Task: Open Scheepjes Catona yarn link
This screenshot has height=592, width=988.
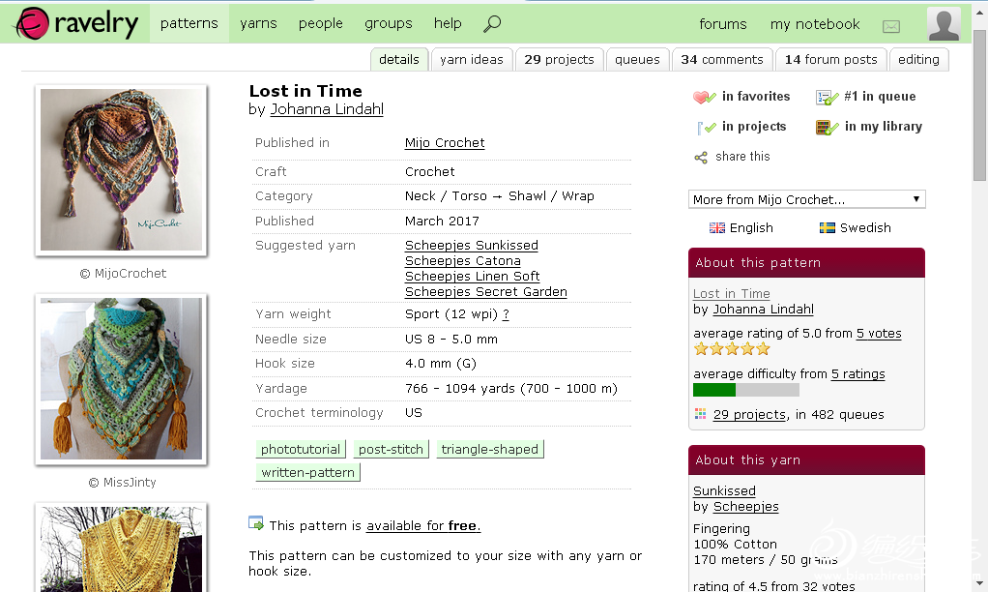Action: tap(462, 261)
